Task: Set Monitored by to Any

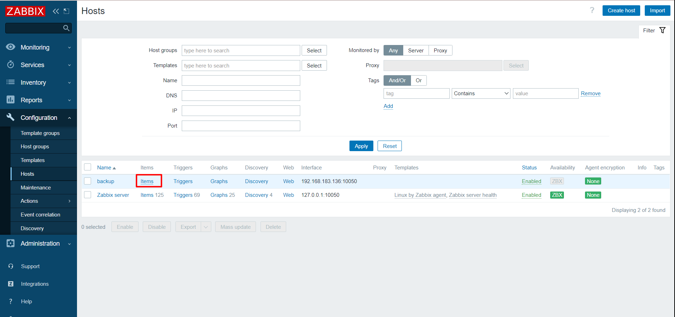Action: click(x=393, y=51)
